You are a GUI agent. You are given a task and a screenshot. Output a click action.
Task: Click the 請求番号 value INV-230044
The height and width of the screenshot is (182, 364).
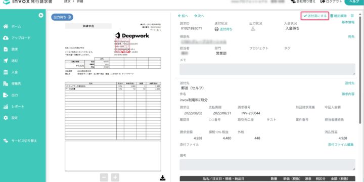251,113
